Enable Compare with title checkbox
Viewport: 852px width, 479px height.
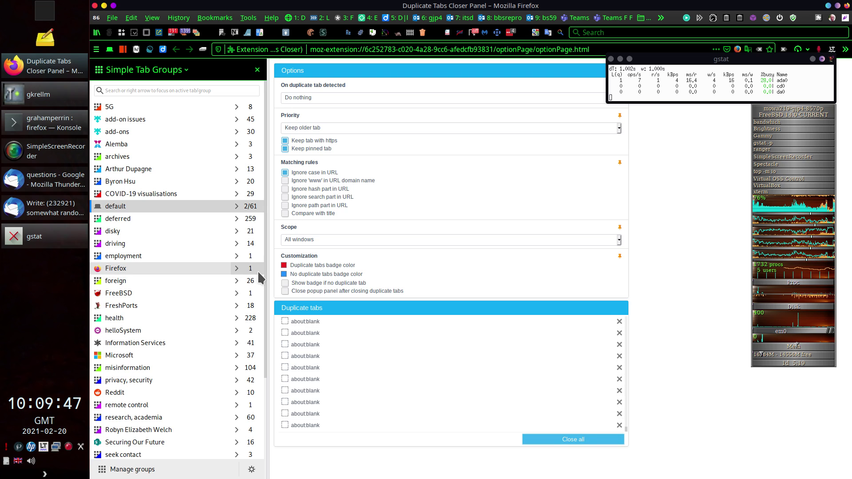(x=285, y=213)
